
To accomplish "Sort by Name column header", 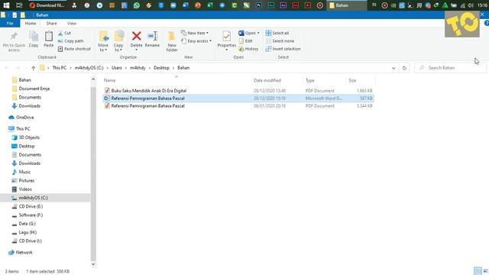I will click(109, 80).
